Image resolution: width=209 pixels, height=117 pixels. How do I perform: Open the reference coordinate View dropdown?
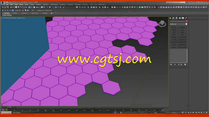pos(39,7)
